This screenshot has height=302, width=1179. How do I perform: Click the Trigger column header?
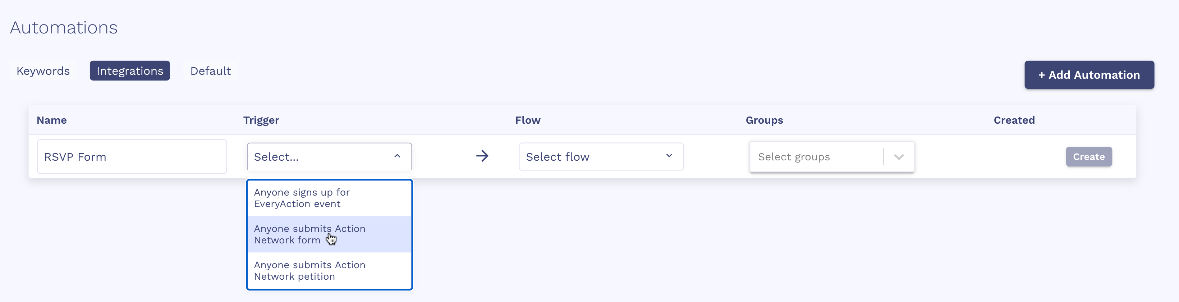(261, 120)
